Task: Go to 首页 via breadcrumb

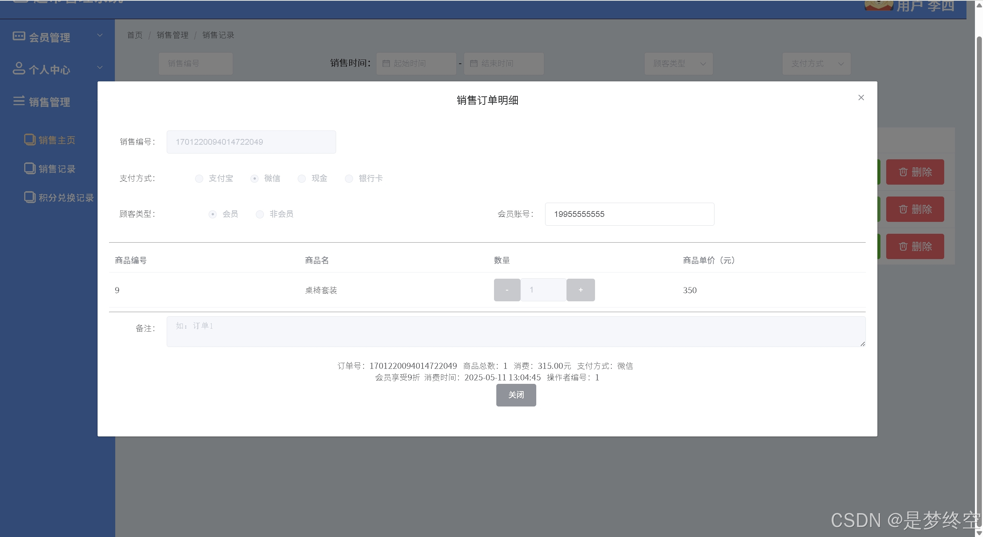Action: [x=134, y=35]
